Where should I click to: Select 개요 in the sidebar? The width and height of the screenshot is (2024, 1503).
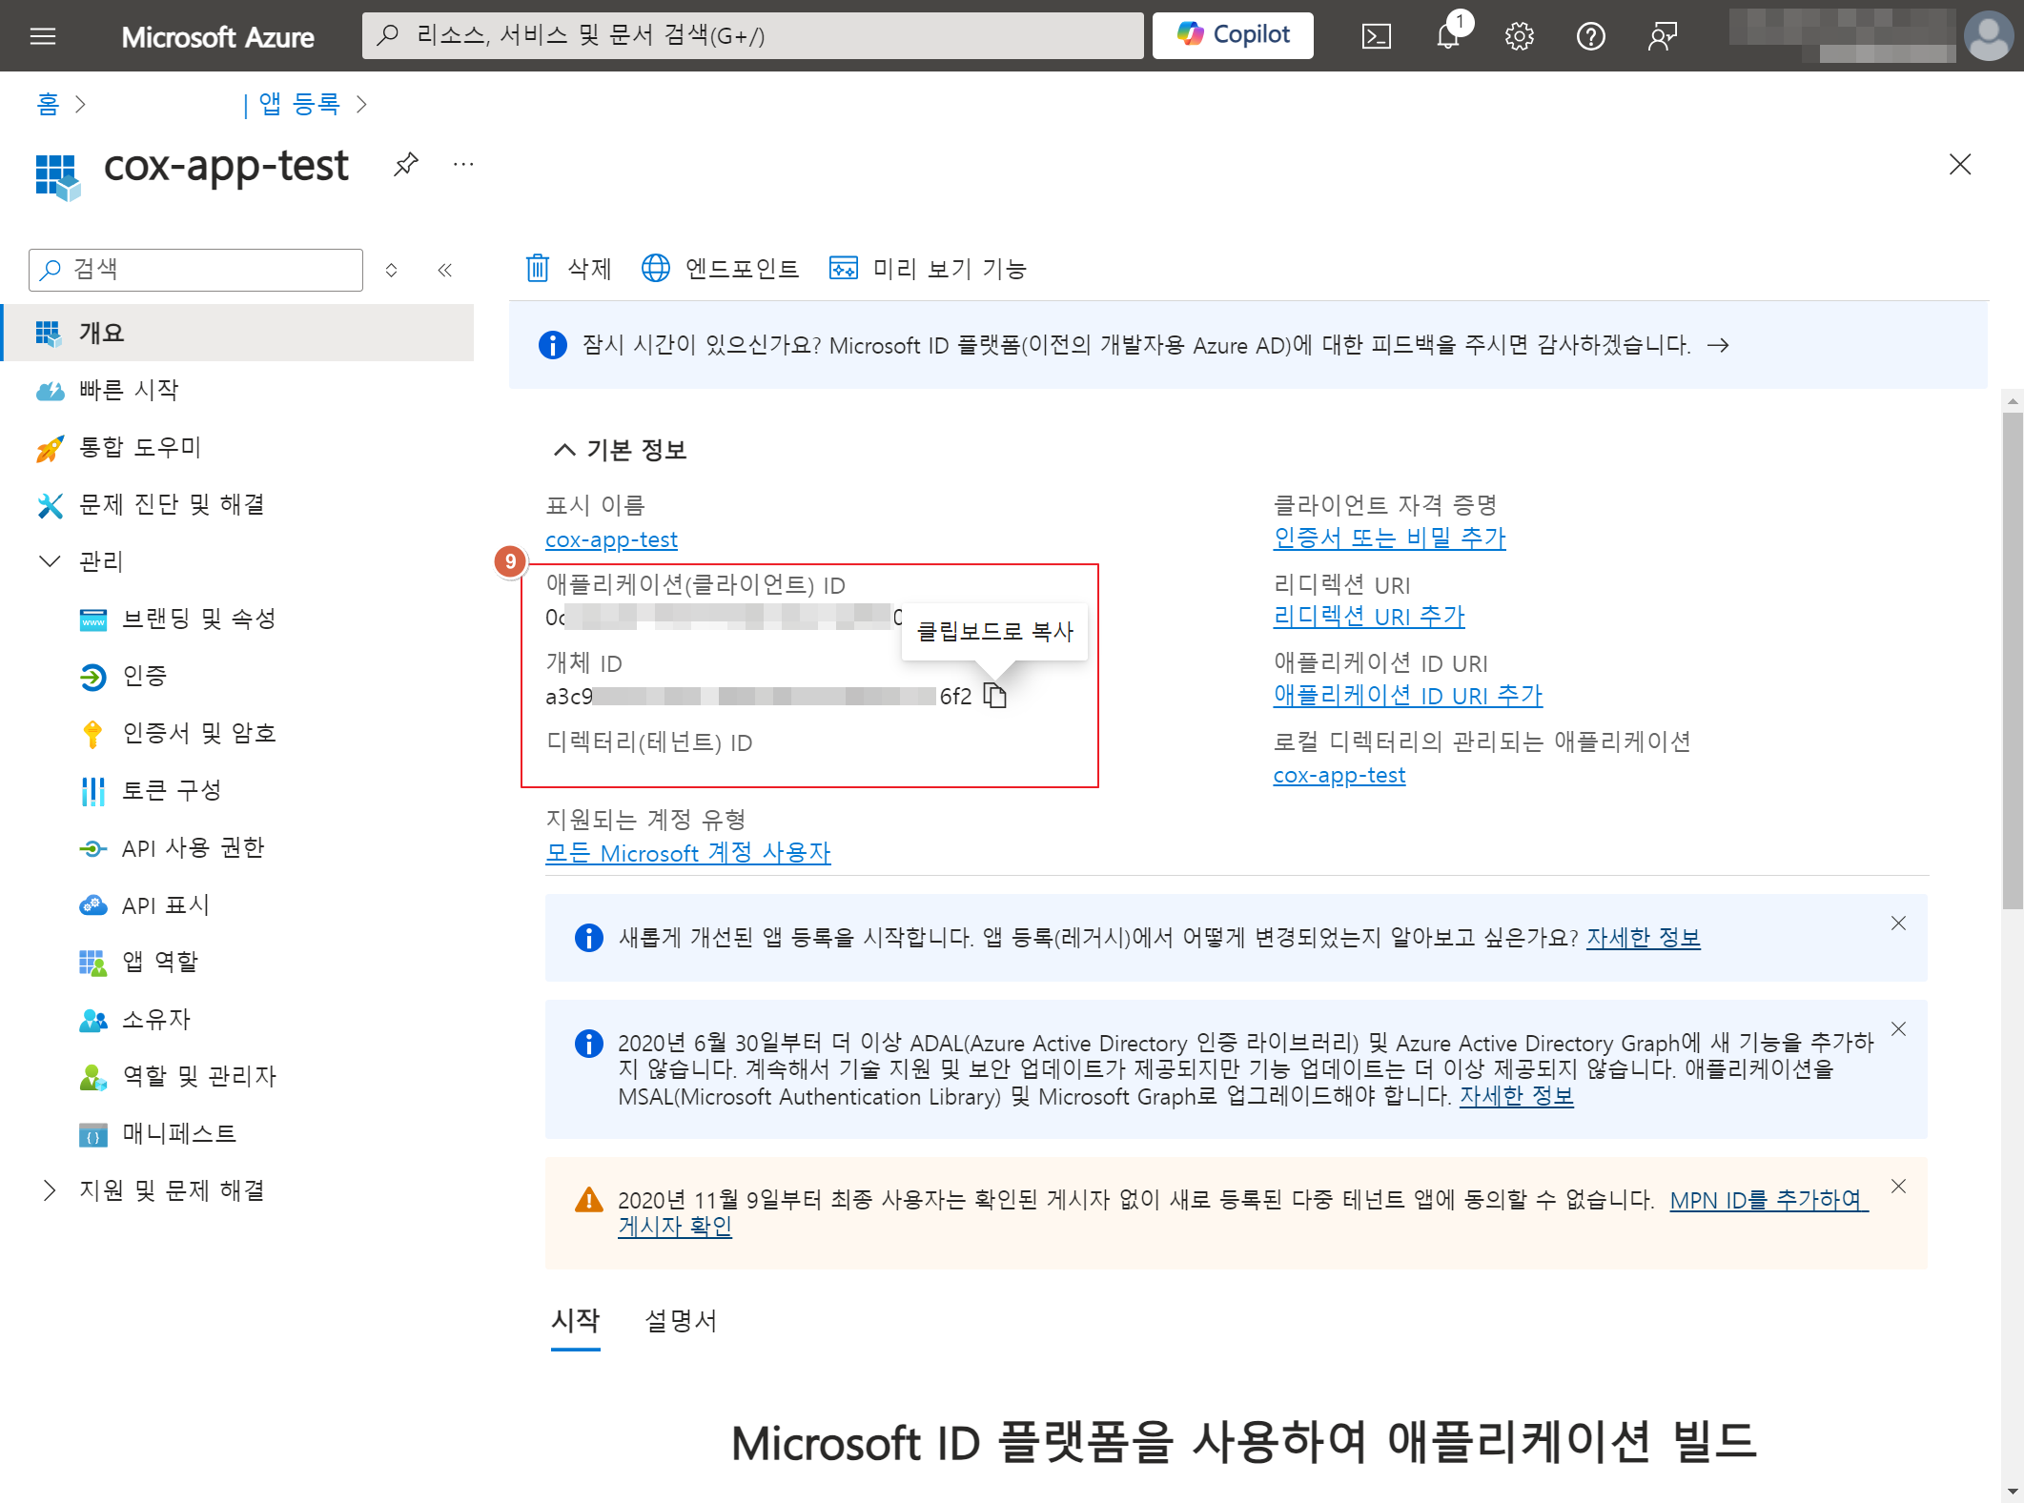point(238,333)
